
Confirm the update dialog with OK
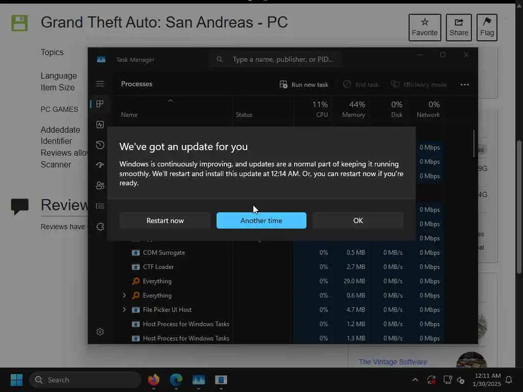pos(358,220)
